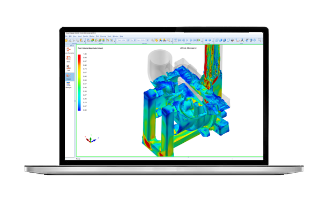Click the pin icon on the sidebar panel
The width and height of the screenshot is (328, 200).
pos(71,45)
